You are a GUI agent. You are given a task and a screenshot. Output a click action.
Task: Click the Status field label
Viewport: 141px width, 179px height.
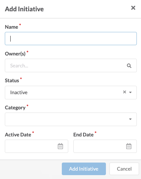click(12, 81)
